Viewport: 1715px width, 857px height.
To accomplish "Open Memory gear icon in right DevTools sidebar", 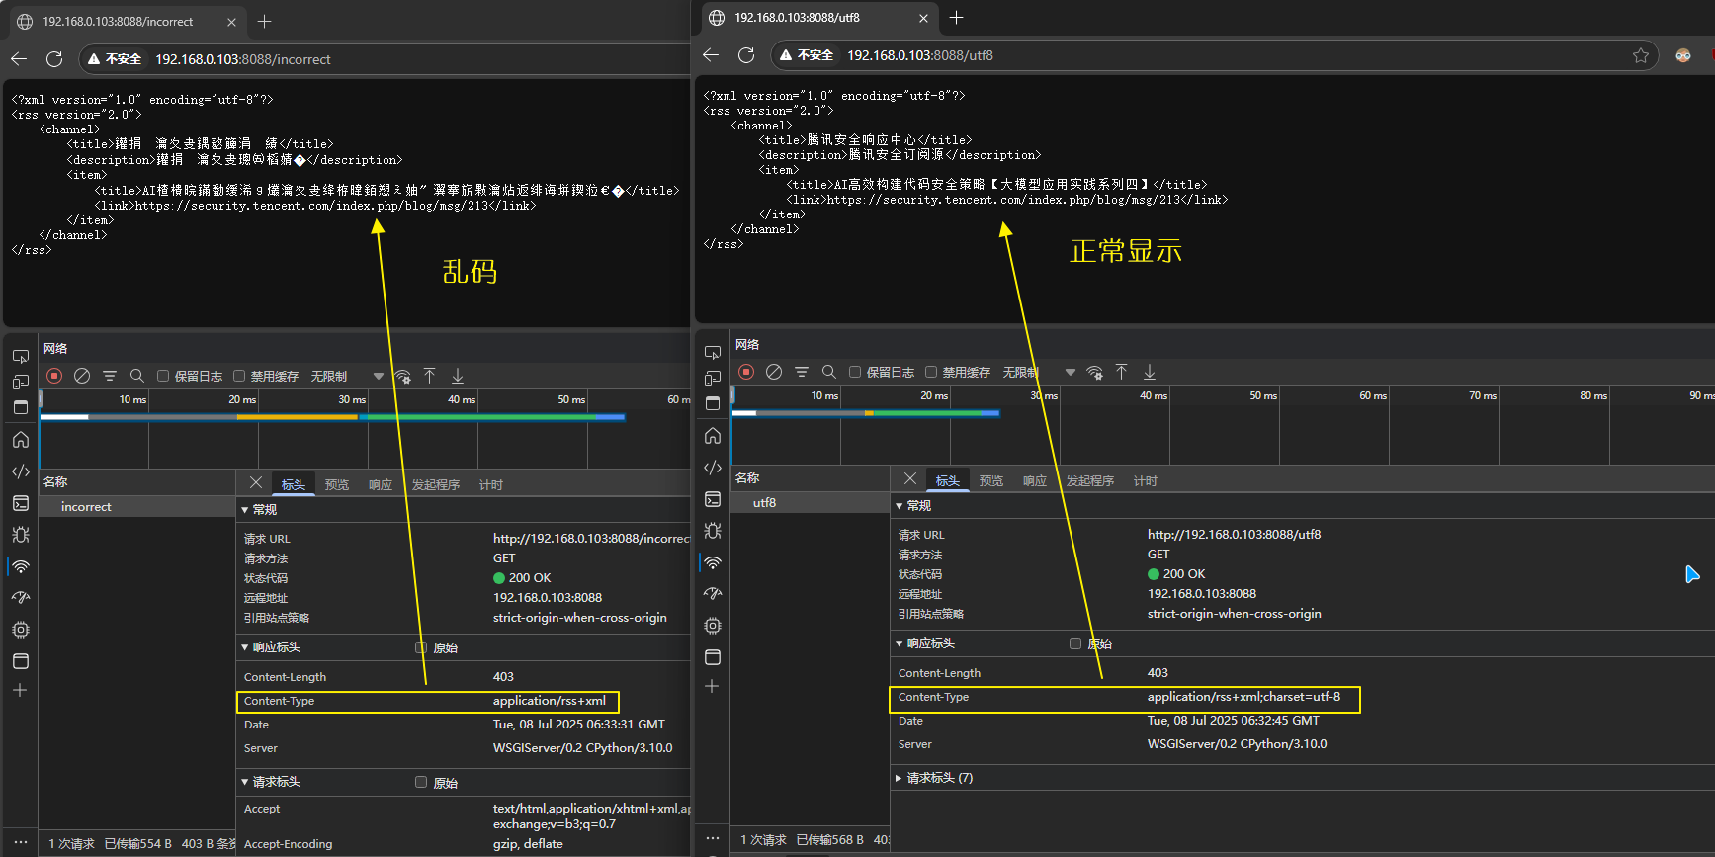I will click(x=713, y=626).
